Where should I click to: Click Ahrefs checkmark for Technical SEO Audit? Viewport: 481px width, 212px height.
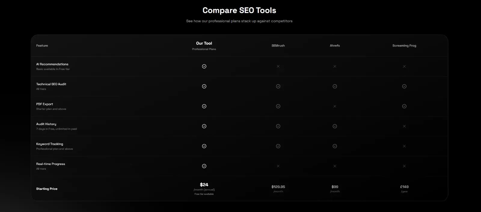click(335, 86)
